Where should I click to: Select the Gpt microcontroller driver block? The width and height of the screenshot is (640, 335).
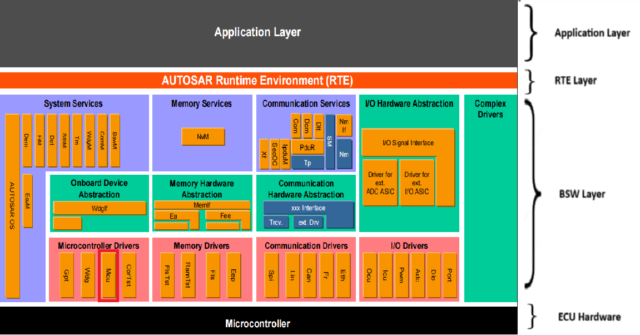[x=66, y=275]
